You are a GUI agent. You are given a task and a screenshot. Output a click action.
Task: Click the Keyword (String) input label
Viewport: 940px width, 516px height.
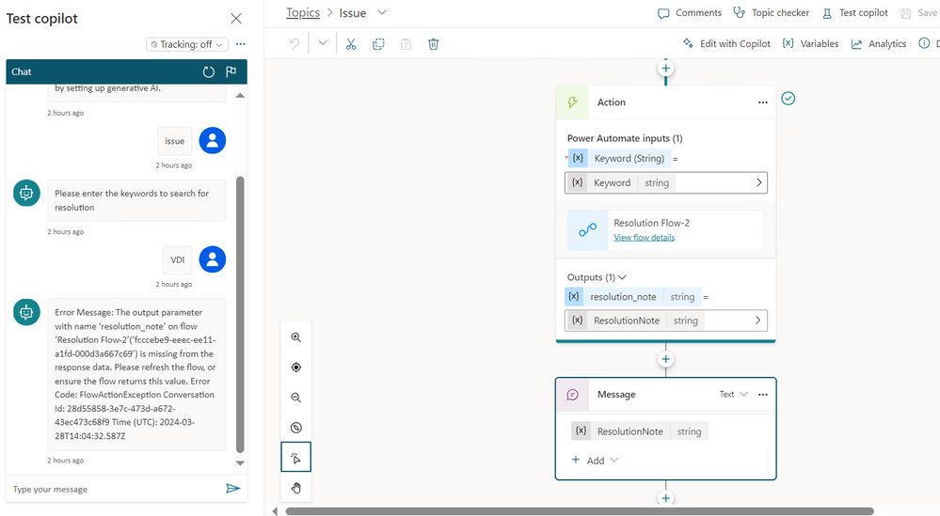619,158
